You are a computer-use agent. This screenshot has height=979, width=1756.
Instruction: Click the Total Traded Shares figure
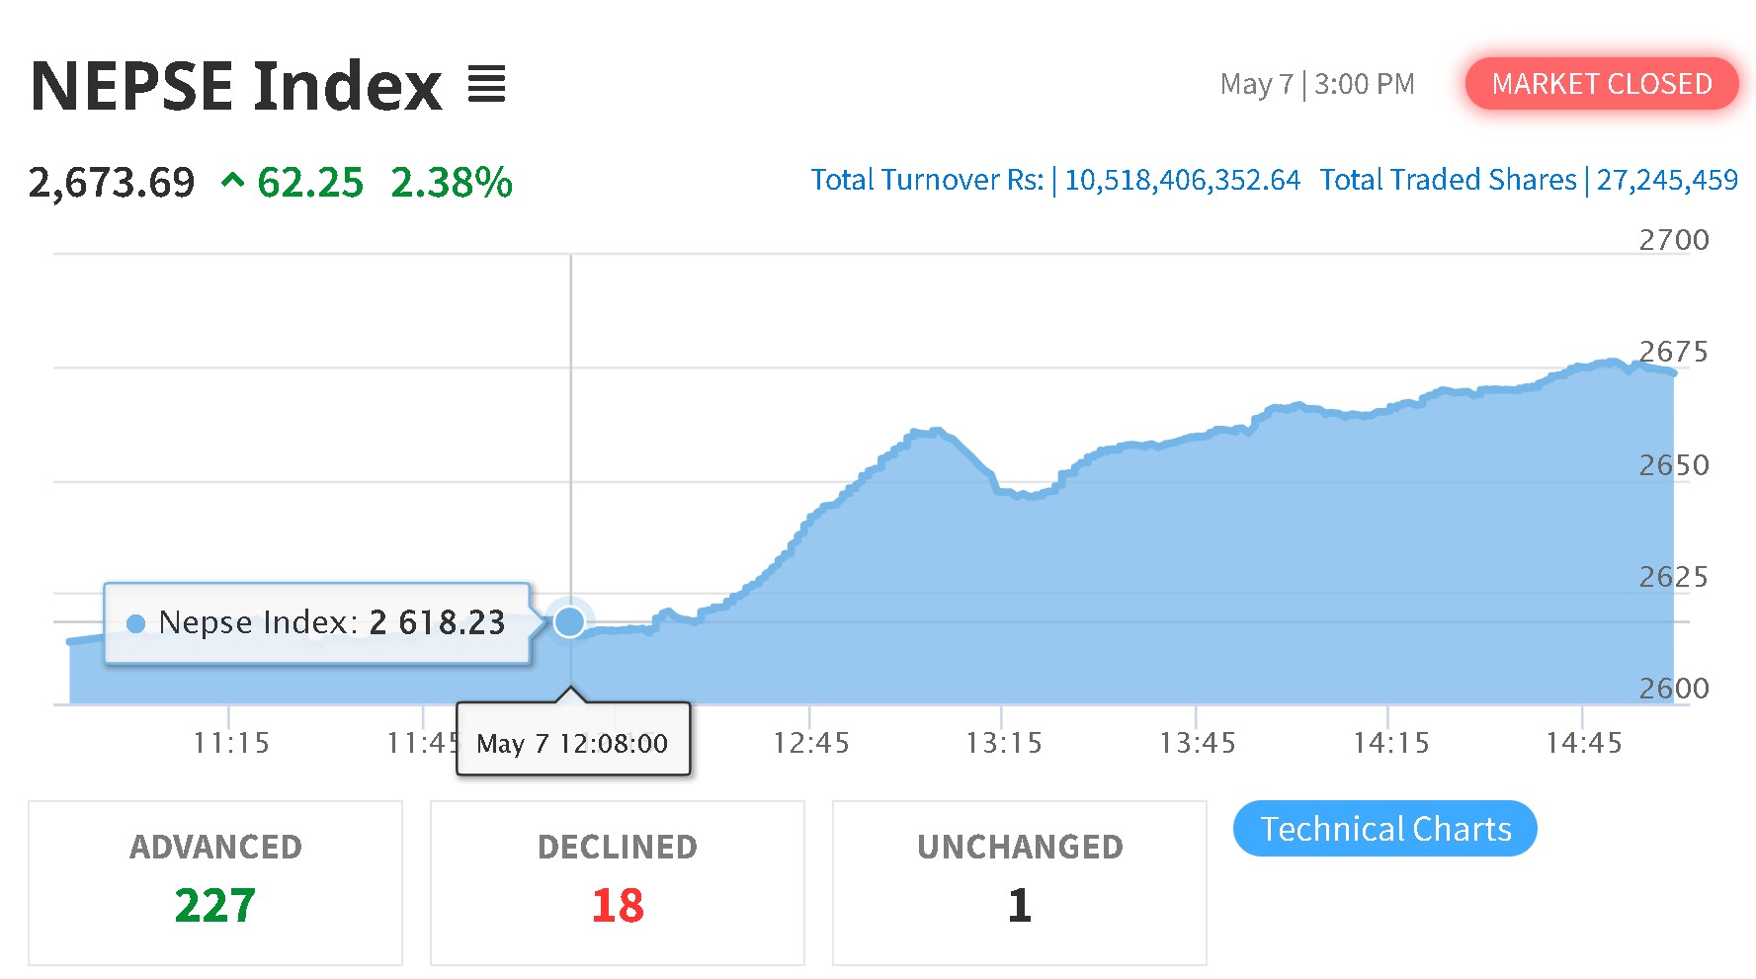pos(1667,180)
